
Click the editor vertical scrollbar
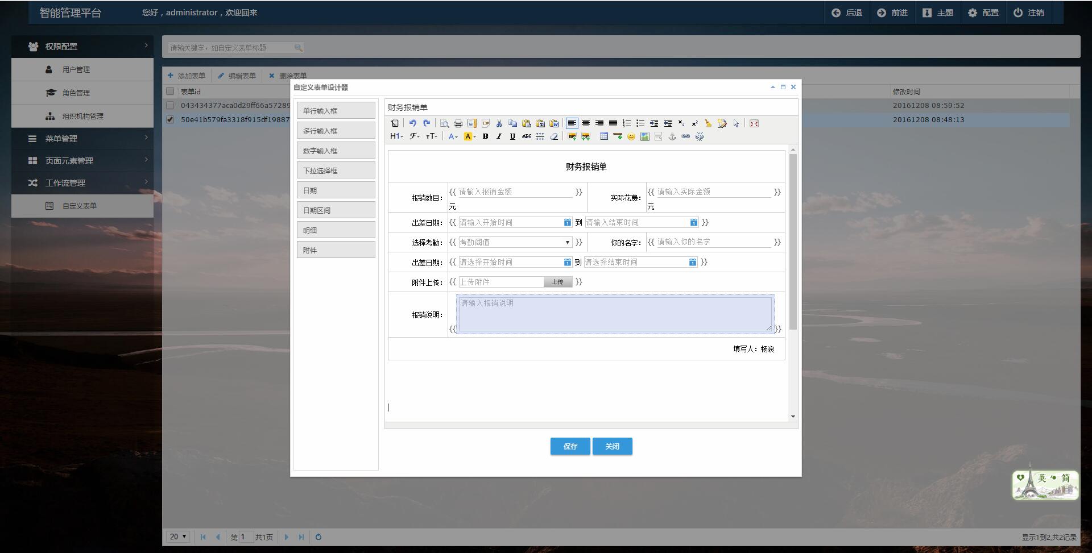[793, 242]
